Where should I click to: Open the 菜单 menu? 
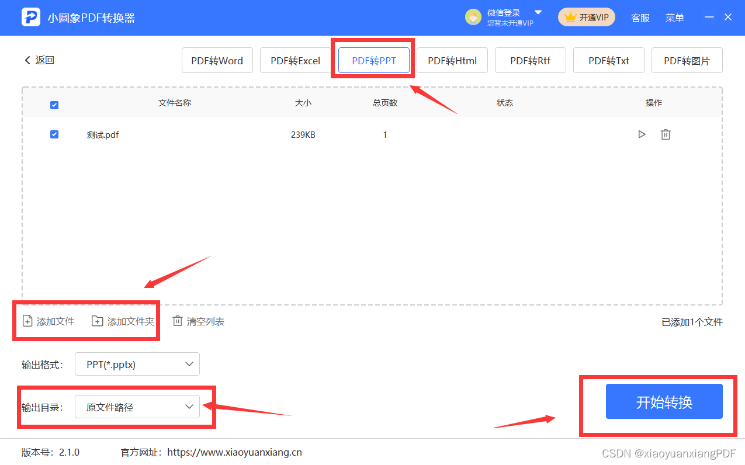tap(674, 18)
